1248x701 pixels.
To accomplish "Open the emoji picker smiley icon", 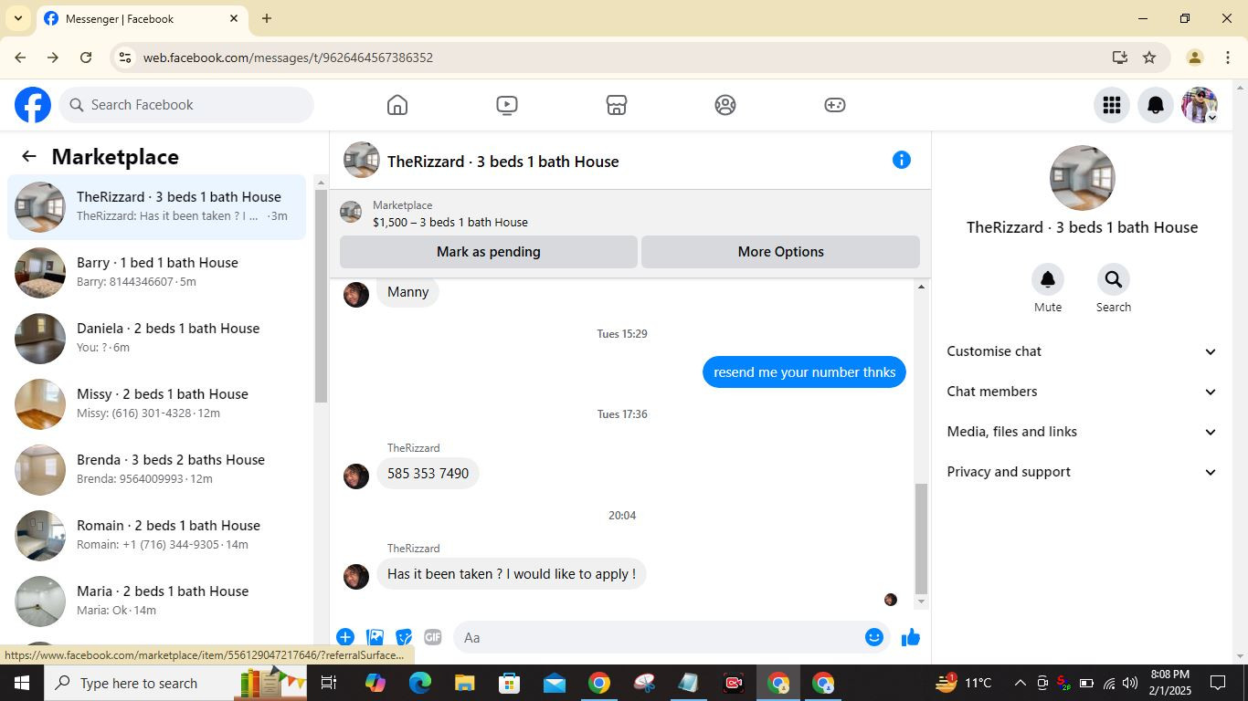I will [x=874, y=637].
